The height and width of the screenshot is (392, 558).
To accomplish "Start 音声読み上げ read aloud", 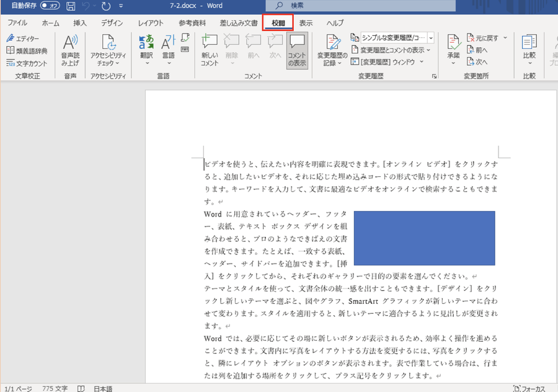I will pos(70,48).
